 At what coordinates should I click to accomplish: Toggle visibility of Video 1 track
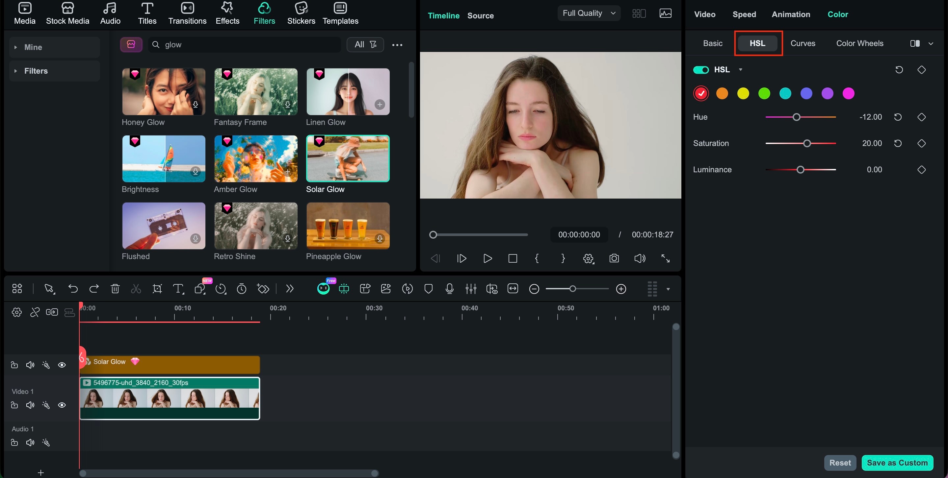pos(62,405)
